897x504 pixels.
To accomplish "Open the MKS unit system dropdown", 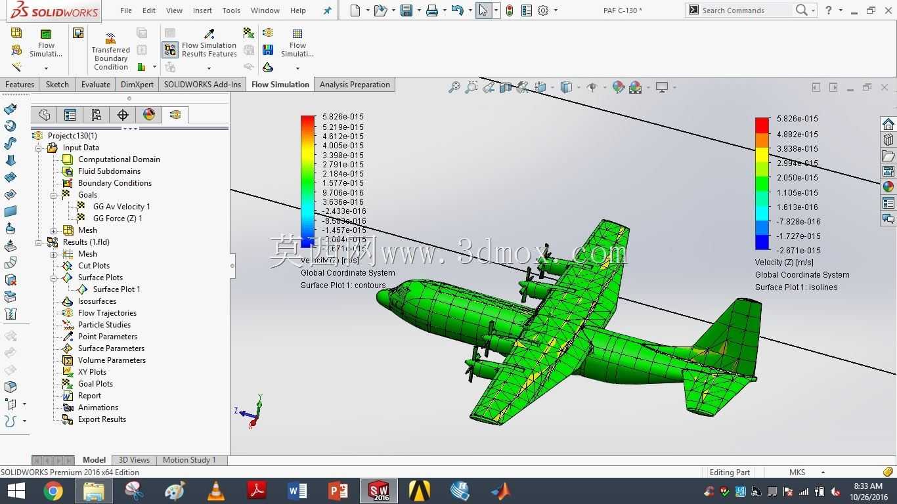I will [x=823, y=472].
